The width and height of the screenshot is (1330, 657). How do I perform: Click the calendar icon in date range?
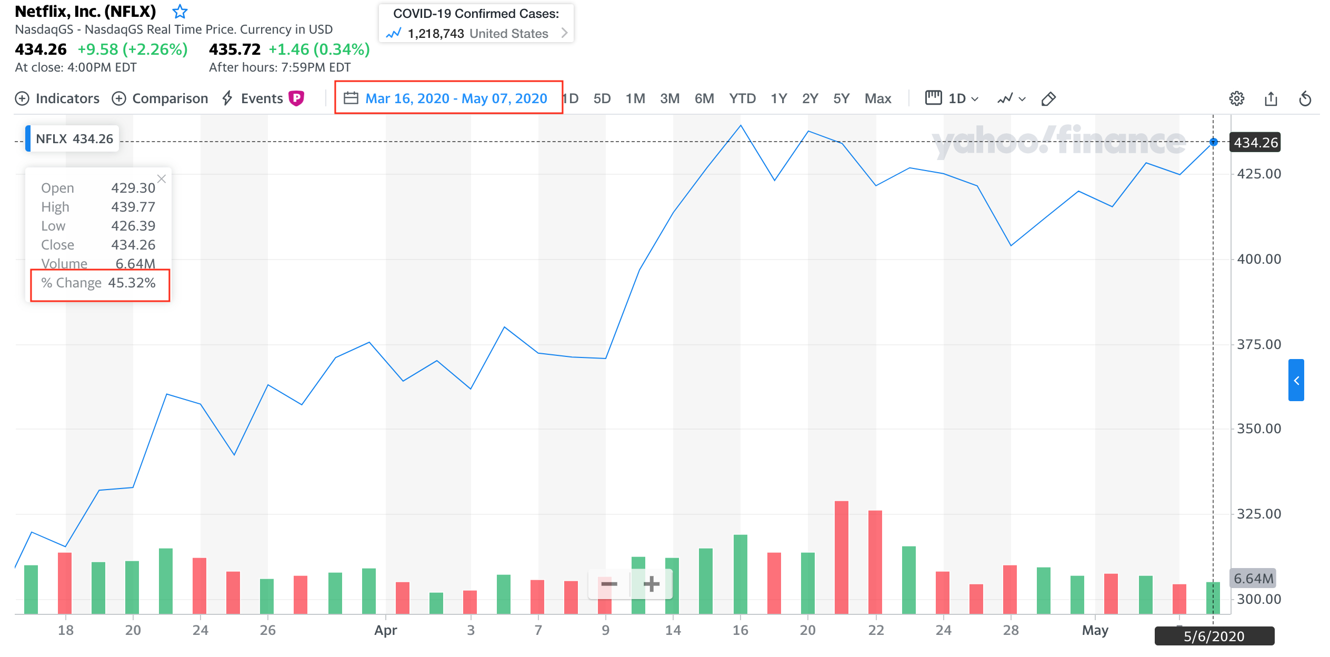point(351,98)
